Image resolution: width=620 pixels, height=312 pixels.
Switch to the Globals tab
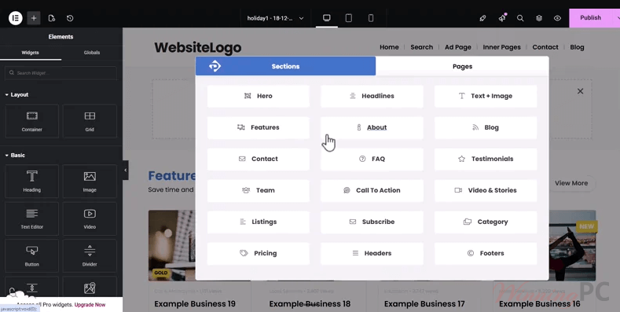point(92,53)
